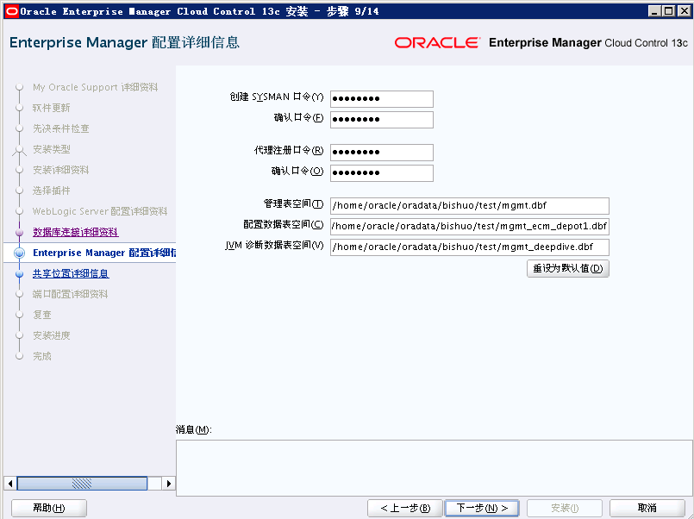Focus the 确认口令(O) password field
694x519 pixels.
click(382, 173)
